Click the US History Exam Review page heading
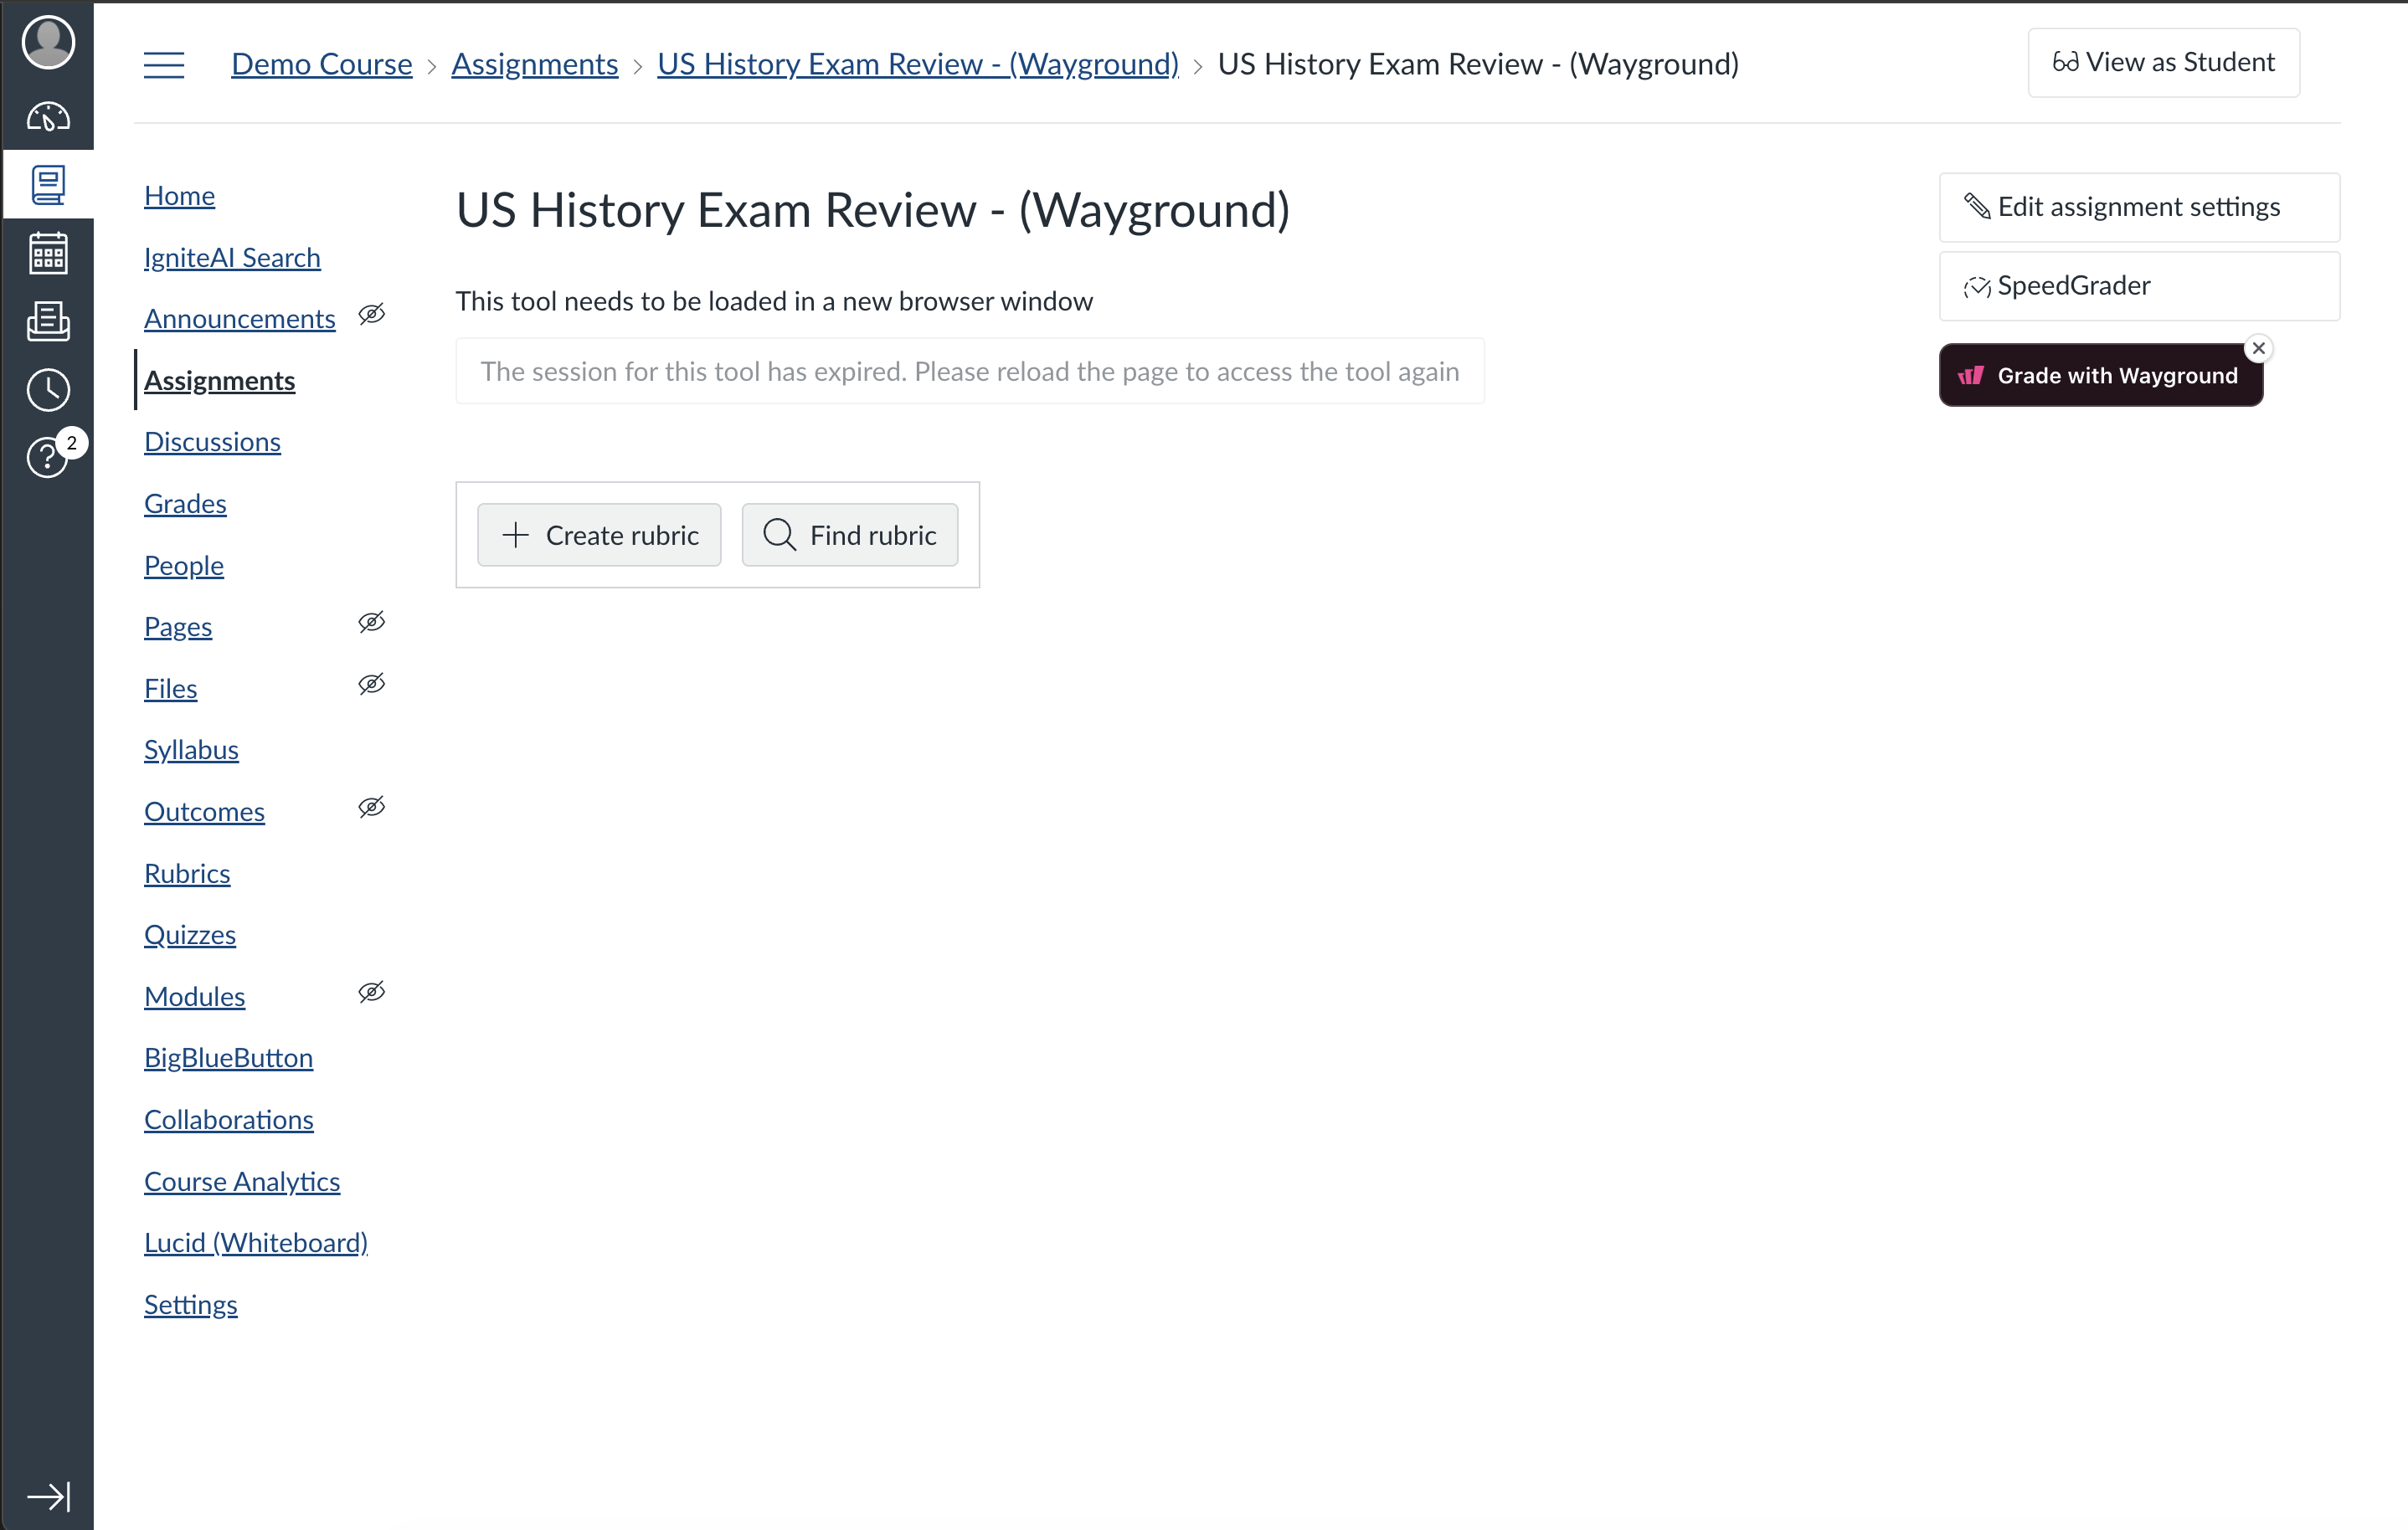 click(x=873, y=211)
